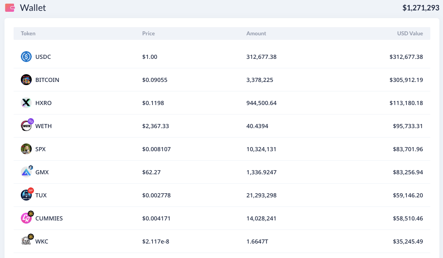Select the GMX token name
Image resolution: width=443 pixels, height=258 pixels.
coord(42,172)
